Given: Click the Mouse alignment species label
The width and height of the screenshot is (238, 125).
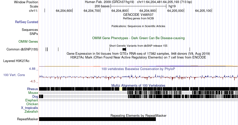Looking at the screenshot, I should pos(33,93).
